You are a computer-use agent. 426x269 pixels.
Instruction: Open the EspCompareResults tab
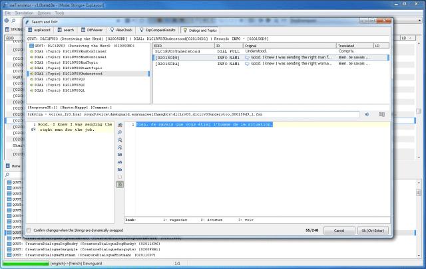tap(158, 30)
